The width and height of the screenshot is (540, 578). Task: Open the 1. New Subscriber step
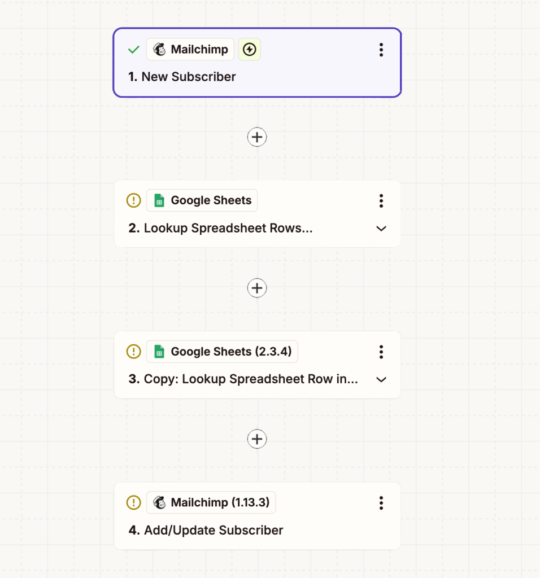point(182,77)
